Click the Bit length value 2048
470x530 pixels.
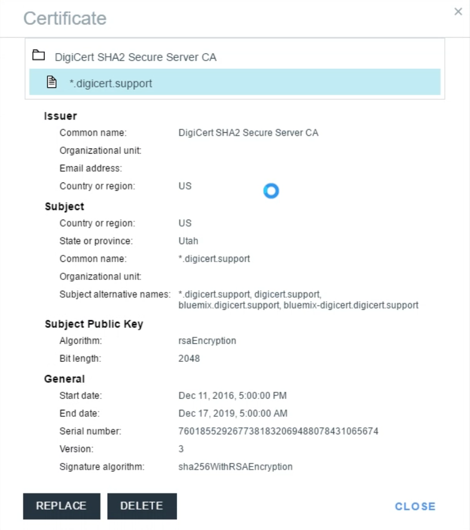pos(189,359)
